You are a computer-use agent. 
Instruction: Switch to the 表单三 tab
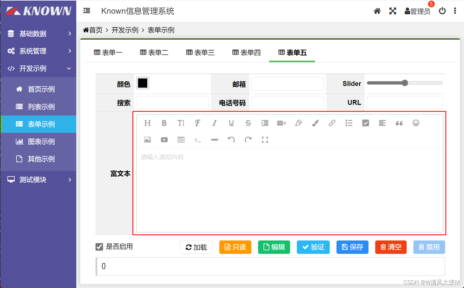tap(200, 53)
